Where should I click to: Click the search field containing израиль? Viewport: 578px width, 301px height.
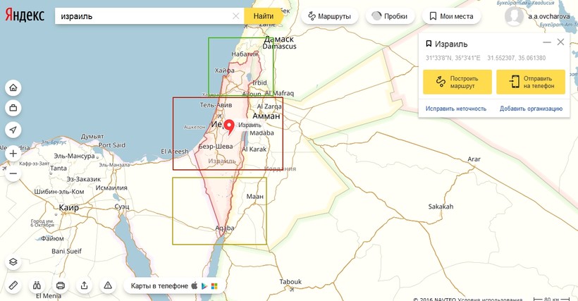144,16
